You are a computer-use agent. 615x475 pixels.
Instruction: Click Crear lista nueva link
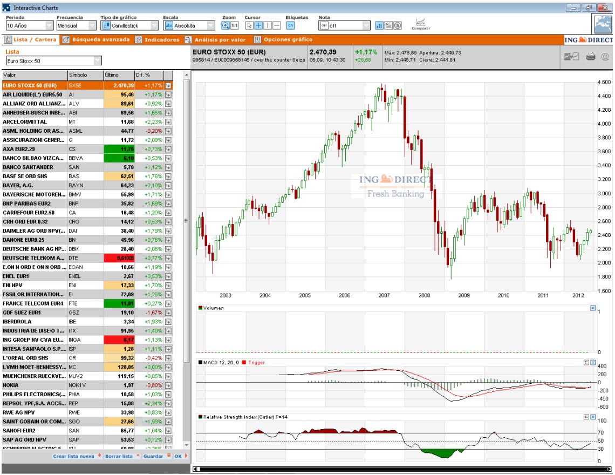77,456
